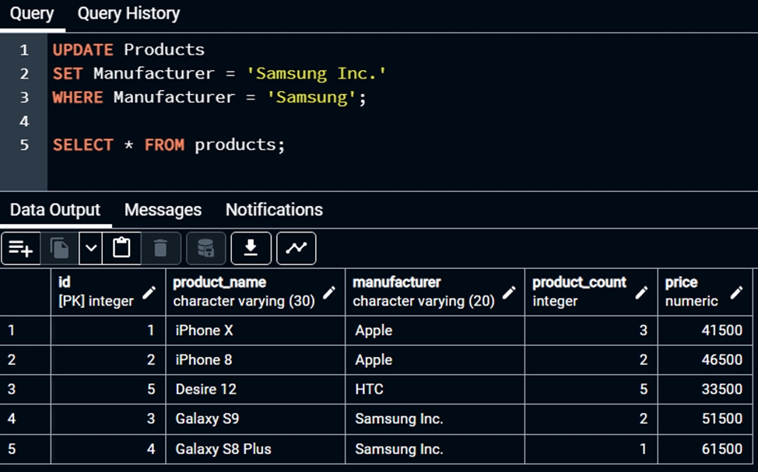758x472 pixels.
Task: Click the Paste clipboard icon
Action: coord(121,248)
